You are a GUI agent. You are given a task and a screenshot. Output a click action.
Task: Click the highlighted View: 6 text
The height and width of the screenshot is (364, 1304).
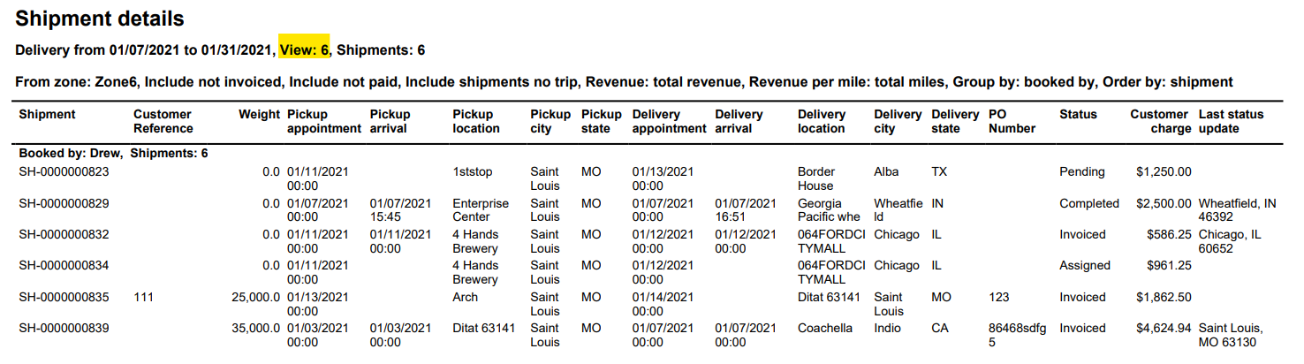point(304,49)
